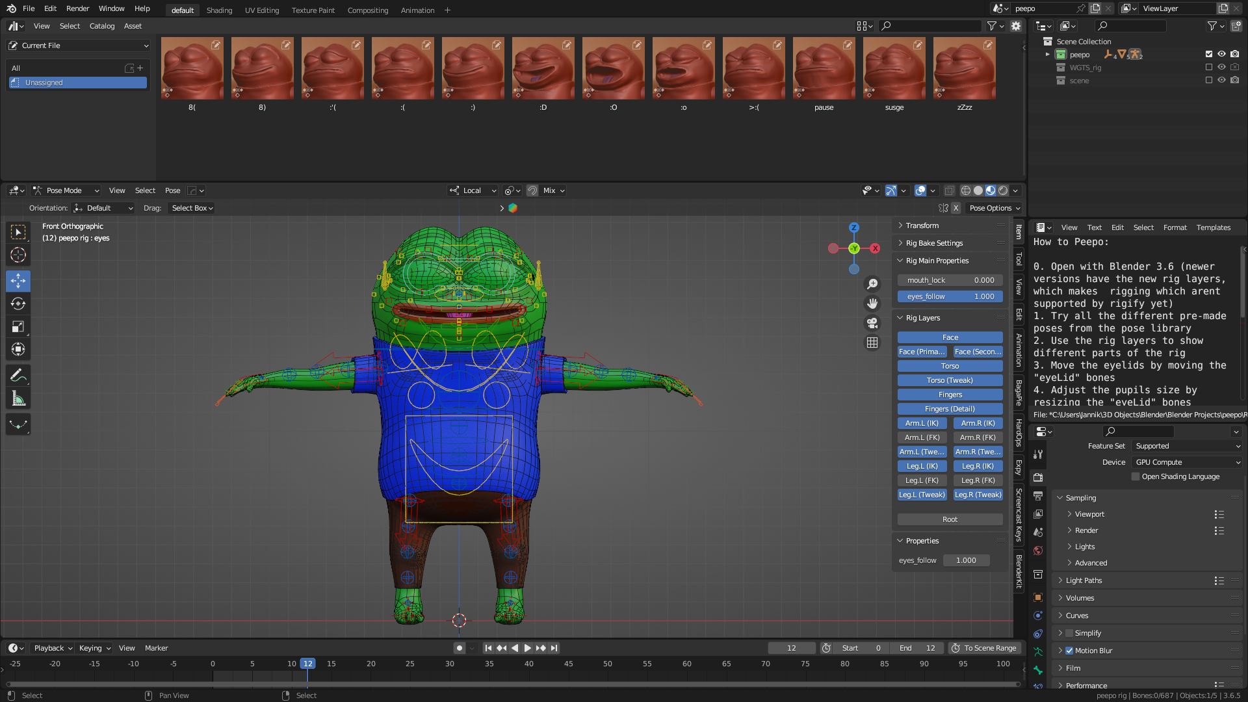The height and width of the screenshot is (702, 1248).
Task: Toggle camera view in viewport
Action: (872, 323)
